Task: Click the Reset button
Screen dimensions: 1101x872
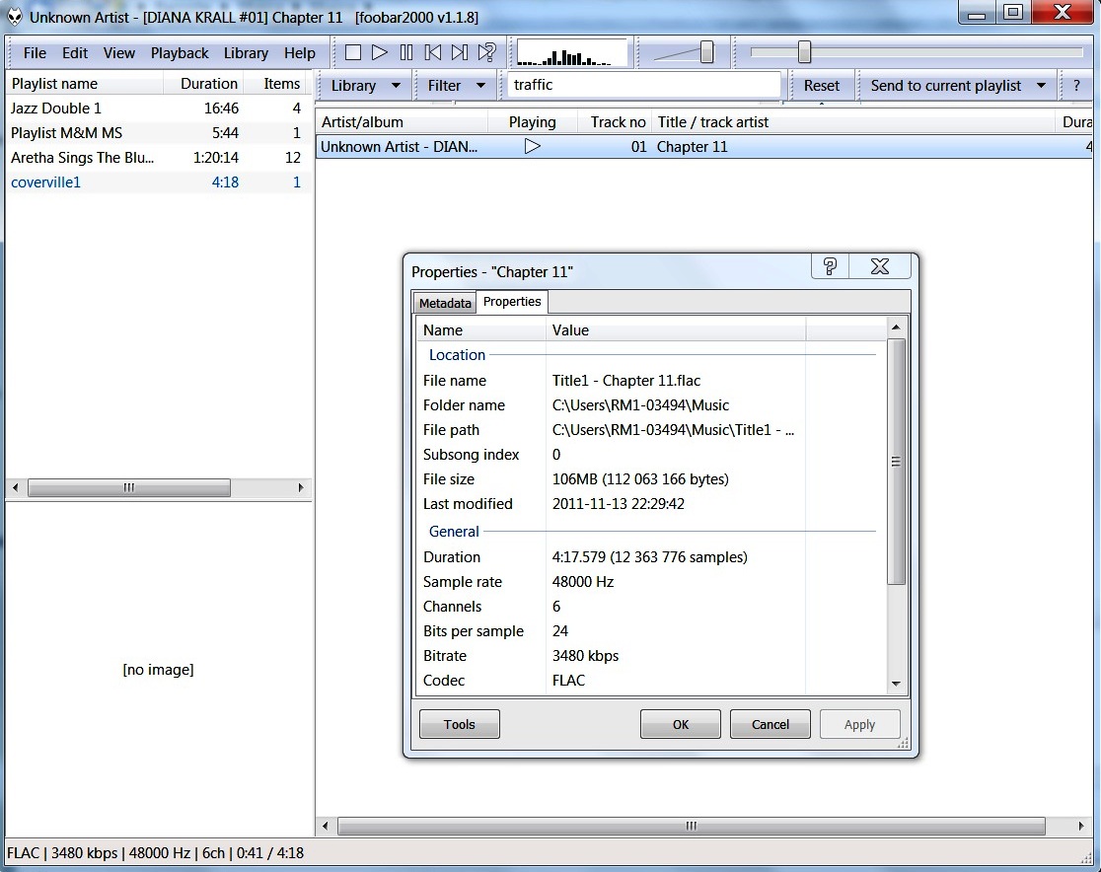Action: tap(821, 86)
